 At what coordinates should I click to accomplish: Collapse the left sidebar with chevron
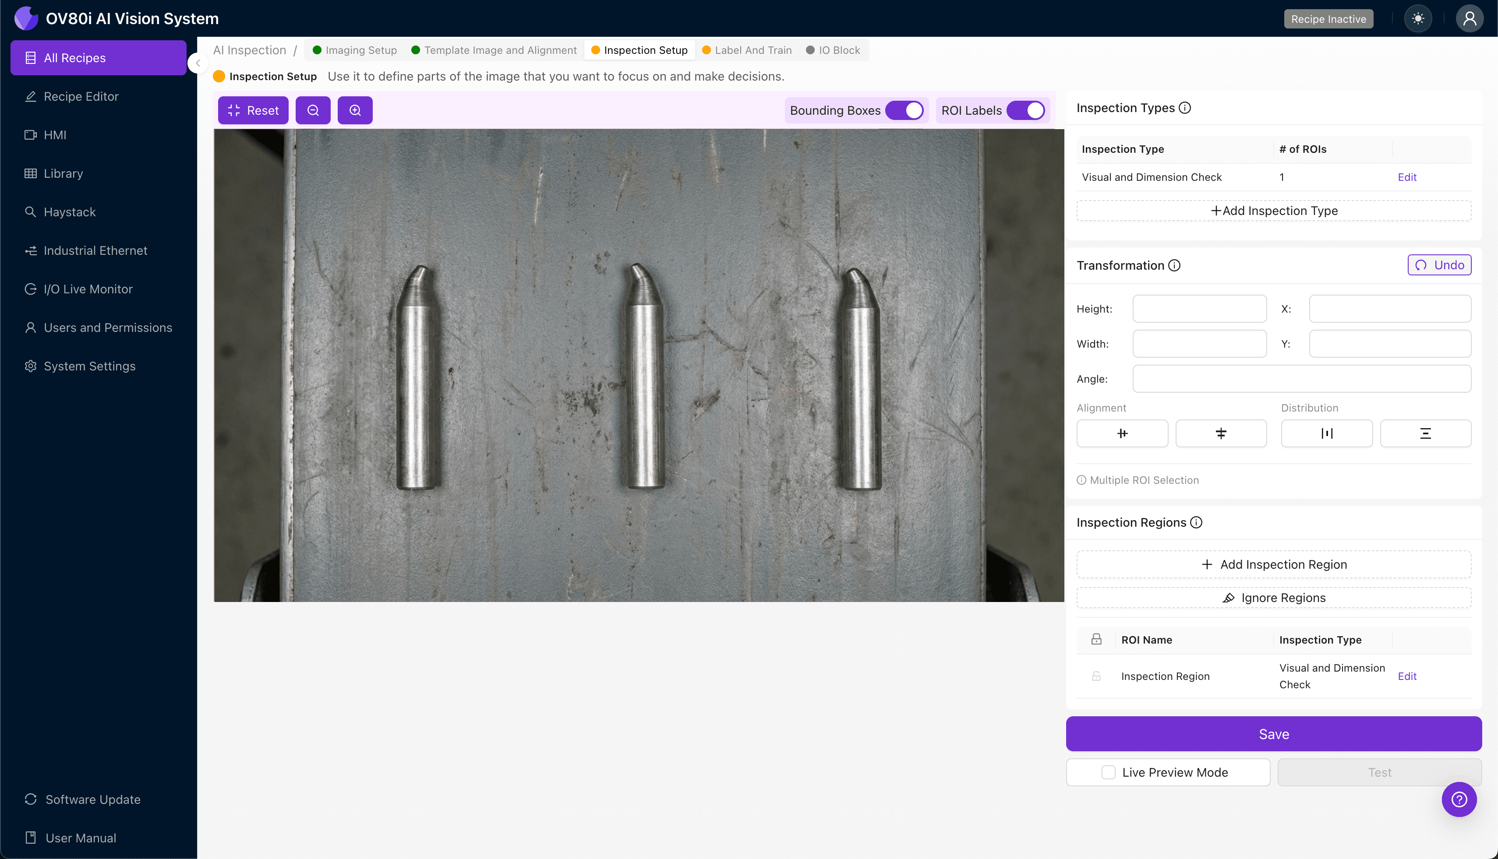pyautogui.click(x=198, y=63)
